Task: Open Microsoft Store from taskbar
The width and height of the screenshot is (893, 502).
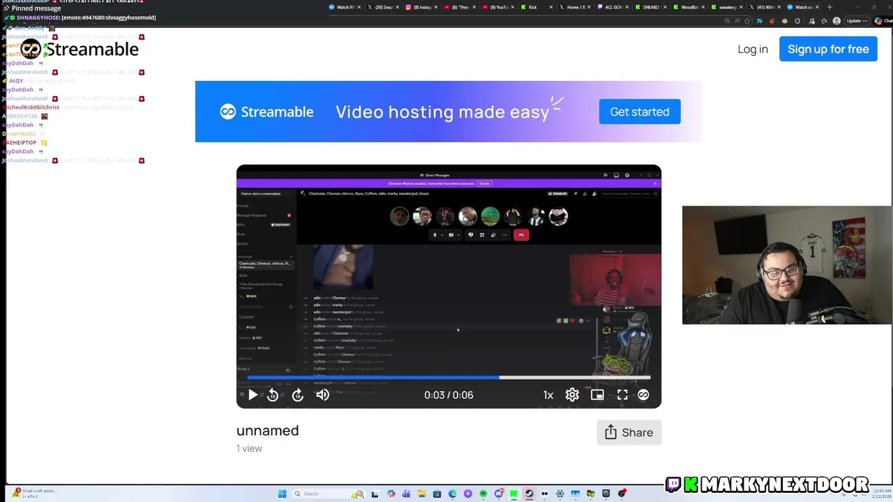Action: [437, 494]
